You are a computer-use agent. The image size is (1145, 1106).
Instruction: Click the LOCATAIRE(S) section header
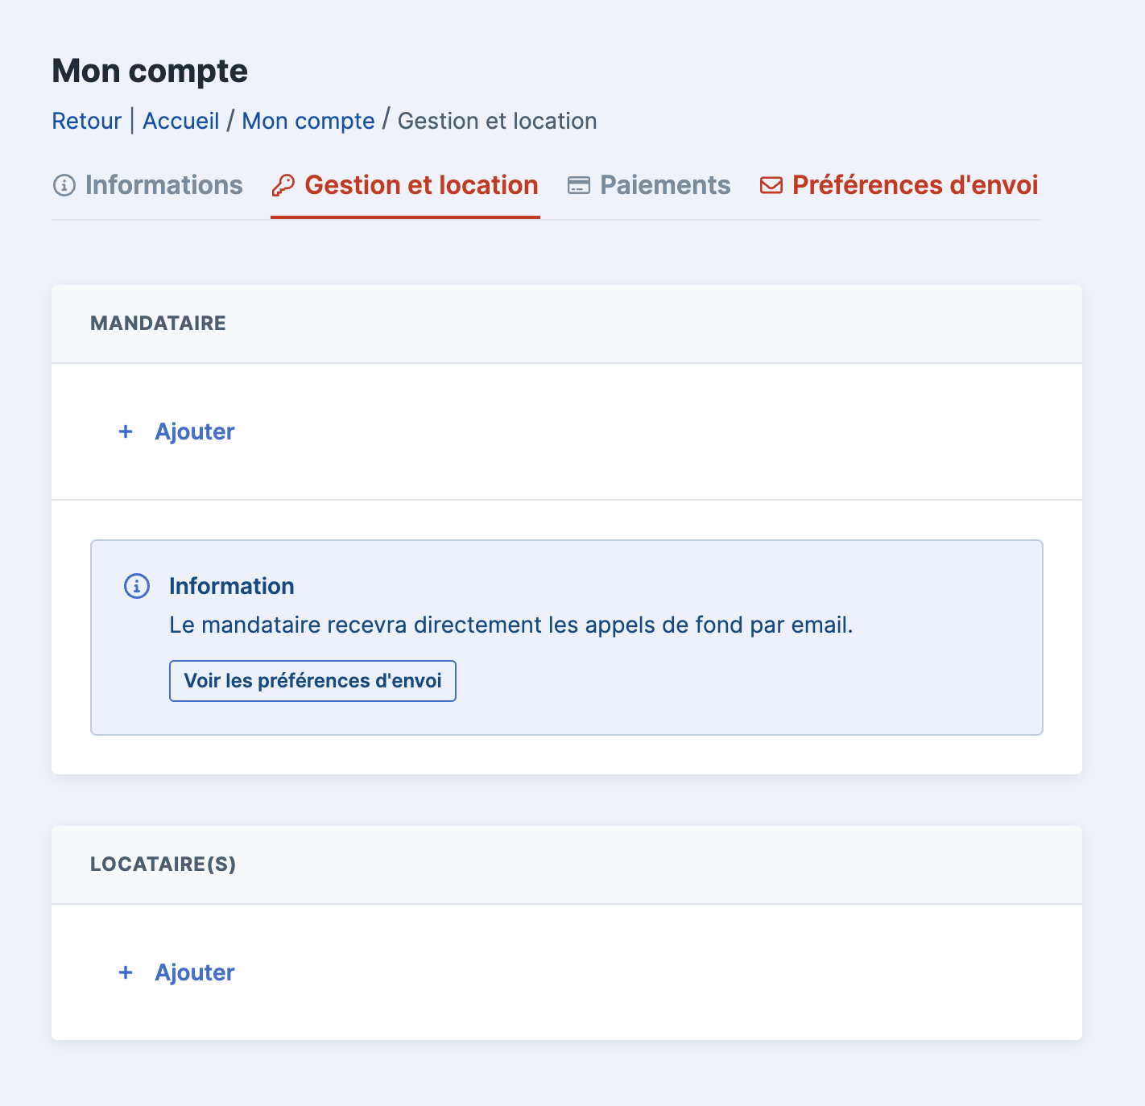163,865
